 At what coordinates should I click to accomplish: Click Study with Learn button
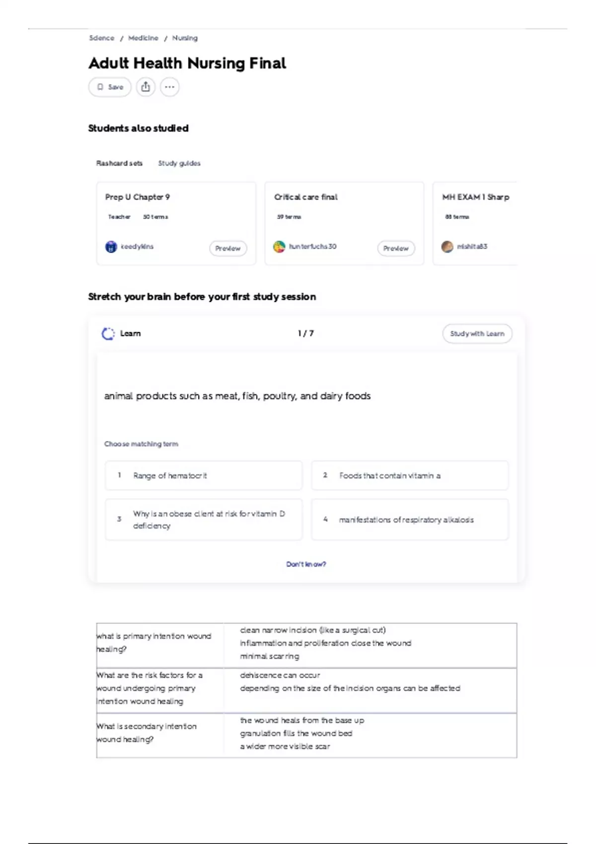[477, 334]
